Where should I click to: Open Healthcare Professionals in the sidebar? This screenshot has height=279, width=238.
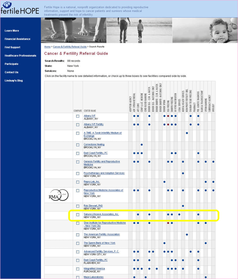[x=20, y=56]
